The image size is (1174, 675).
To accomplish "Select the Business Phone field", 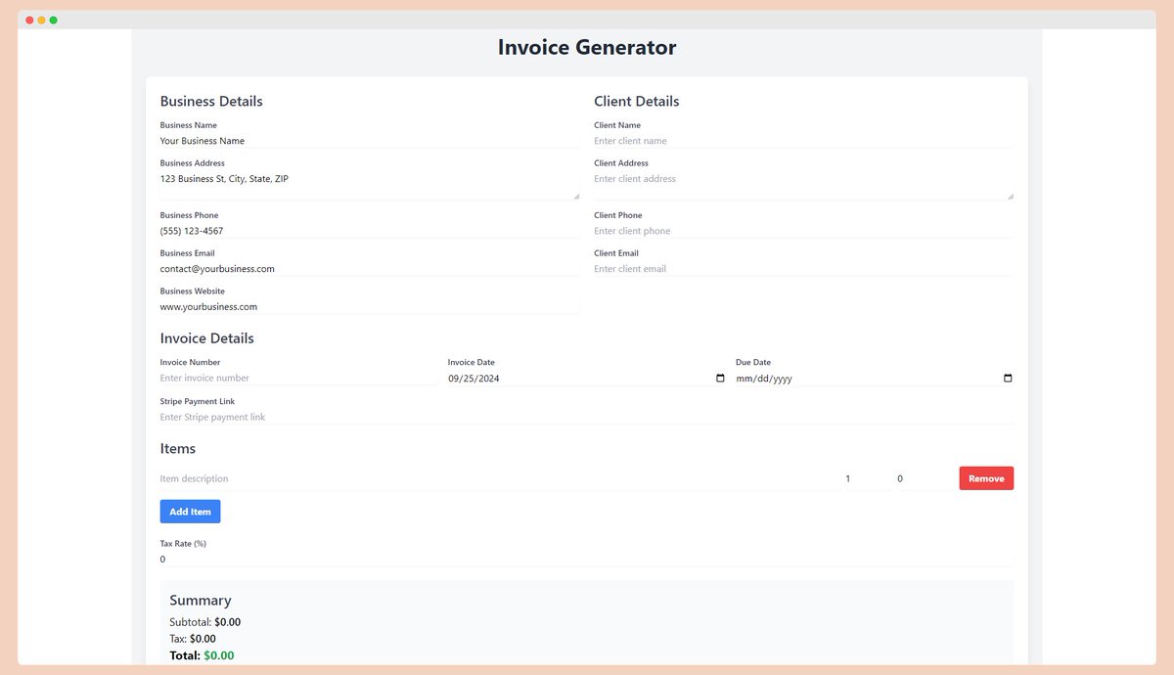I will [x=370, y=231].
